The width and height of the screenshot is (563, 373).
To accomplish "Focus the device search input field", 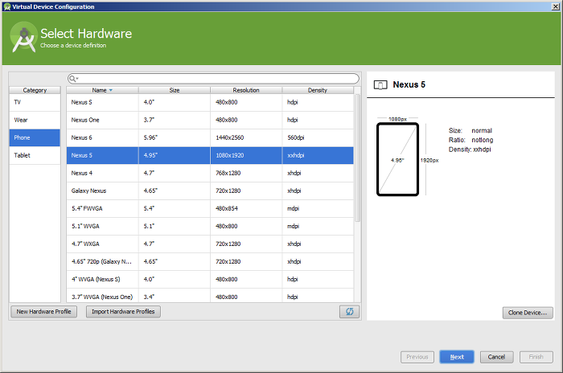I will coord(213,79).
